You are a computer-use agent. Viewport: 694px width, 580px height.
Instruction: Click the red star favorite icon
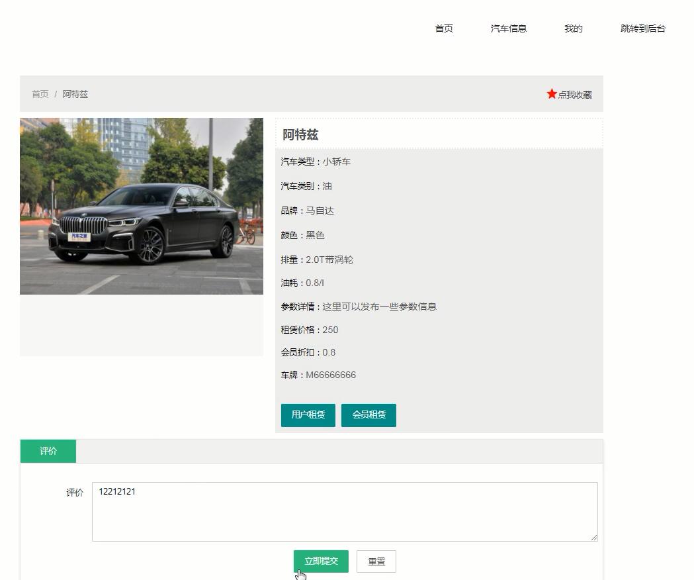coord(552,94)
